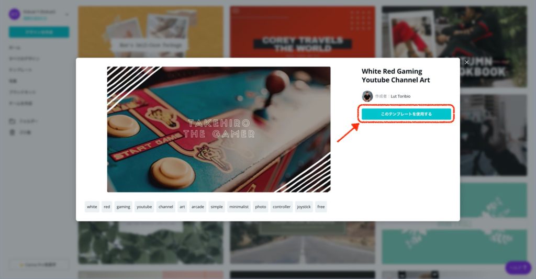Select the "red" tag

(107, 207)
